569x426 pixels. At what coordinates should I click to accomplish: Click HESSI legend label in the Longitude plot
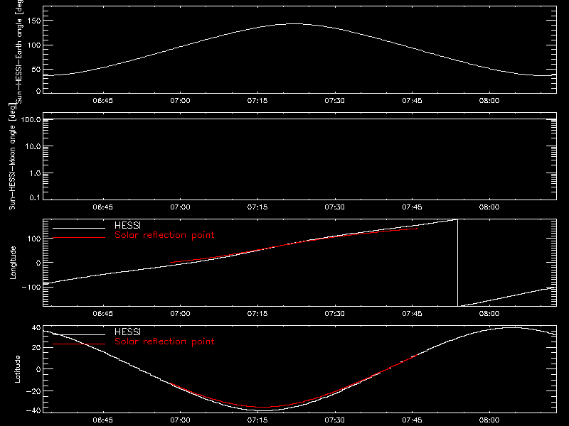[127, 225]
